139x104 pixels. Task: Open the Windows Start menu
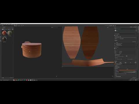click(1, 80)
